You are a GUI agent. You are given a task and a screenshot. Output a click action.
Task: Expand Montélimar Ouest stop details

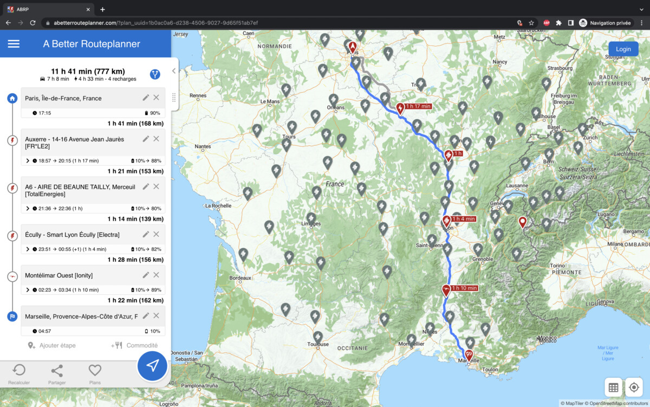pos(28,290)
